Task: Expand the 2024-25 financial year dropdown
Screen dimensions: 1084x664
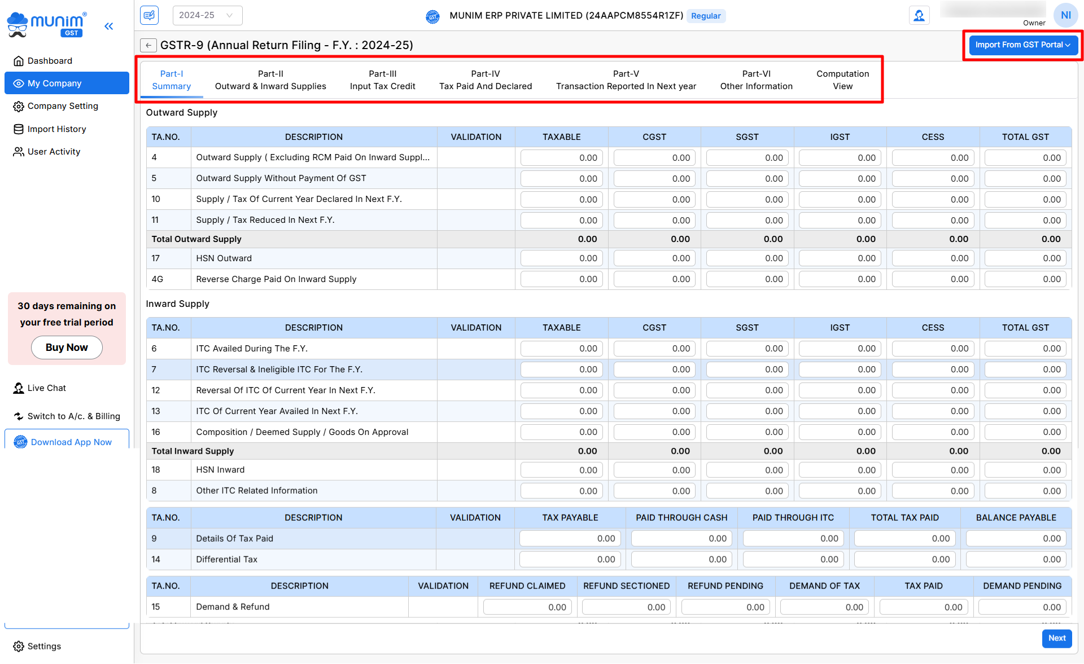Action: [x=207, y=15]
